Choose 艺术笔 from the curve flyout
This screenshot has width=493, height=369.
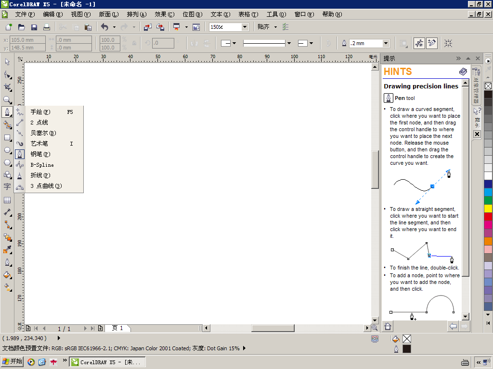pos(49,143)
